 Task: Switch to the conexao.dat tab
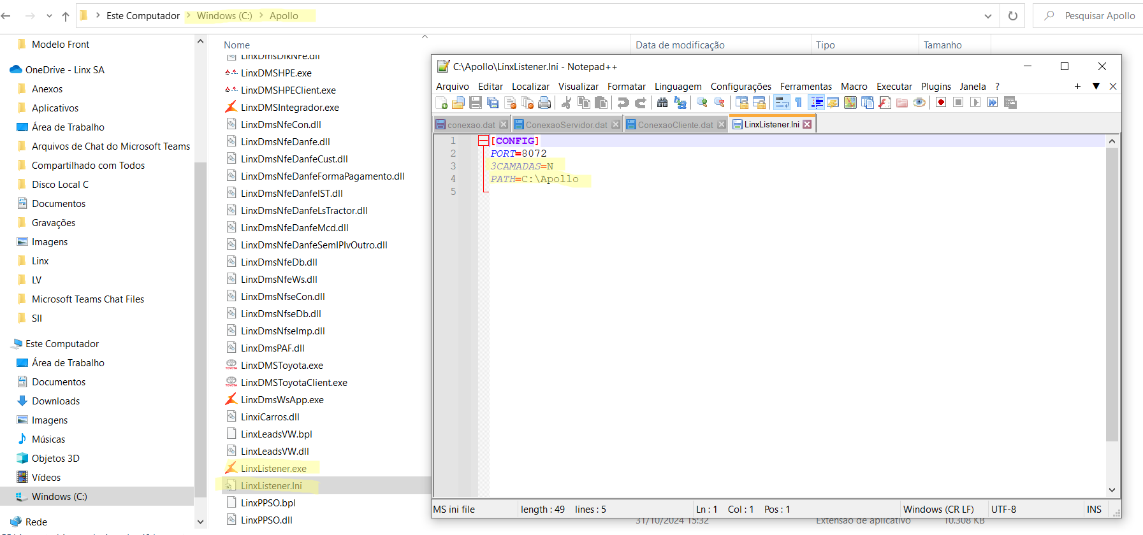pyautogui.click(x=471, y=125)
